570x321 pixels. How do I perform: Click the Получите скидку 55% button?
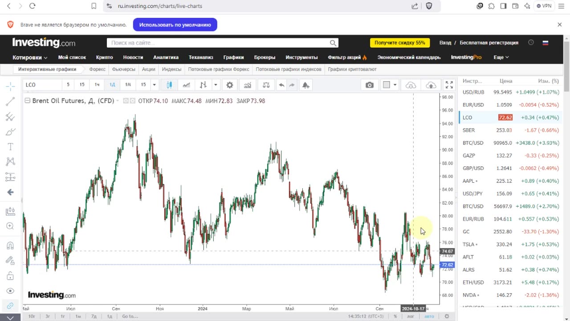click(x=399, y=43)
